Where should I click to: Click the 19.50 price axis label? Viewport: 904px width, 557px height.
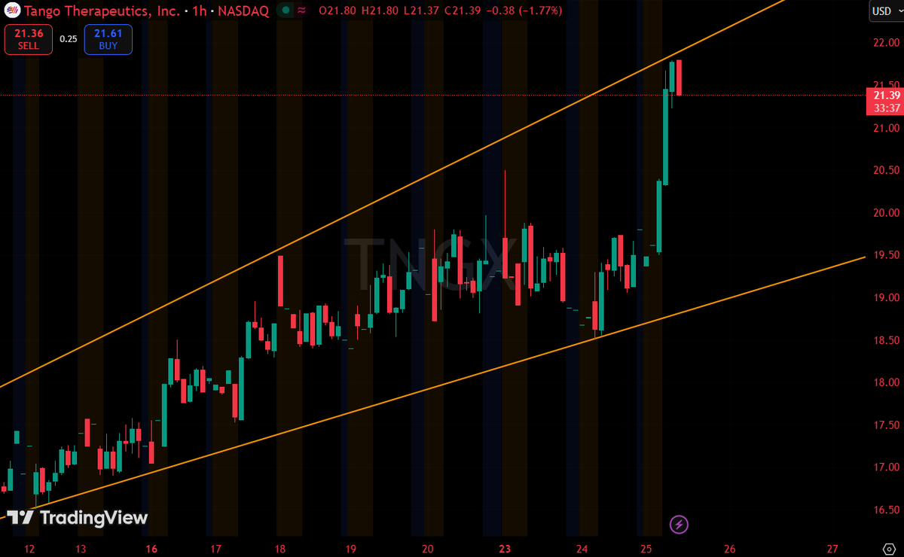pos(887,255)
